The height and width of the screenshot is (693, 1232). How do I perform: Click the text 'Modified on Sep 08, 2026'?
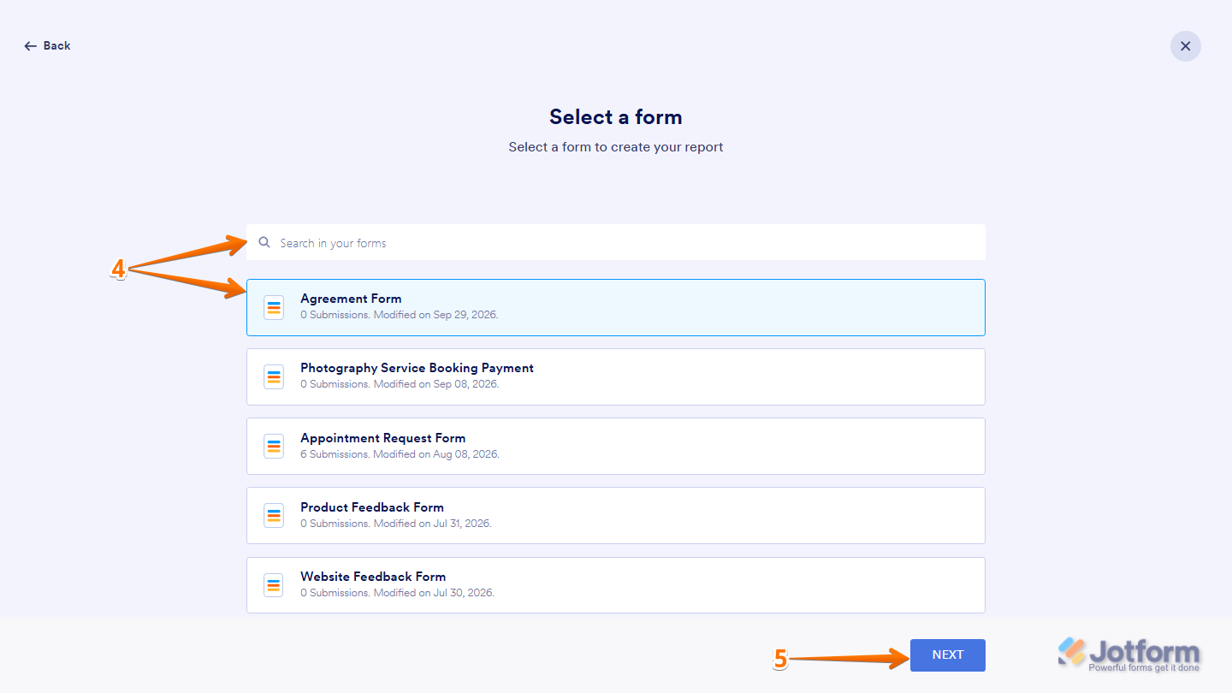(x=435, y=384)
